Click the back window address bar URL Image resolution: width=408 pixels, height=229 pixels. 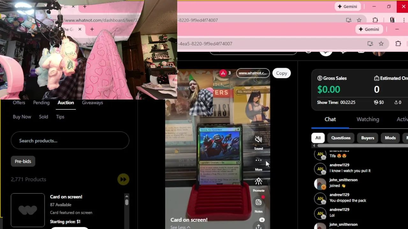(198, 20)
